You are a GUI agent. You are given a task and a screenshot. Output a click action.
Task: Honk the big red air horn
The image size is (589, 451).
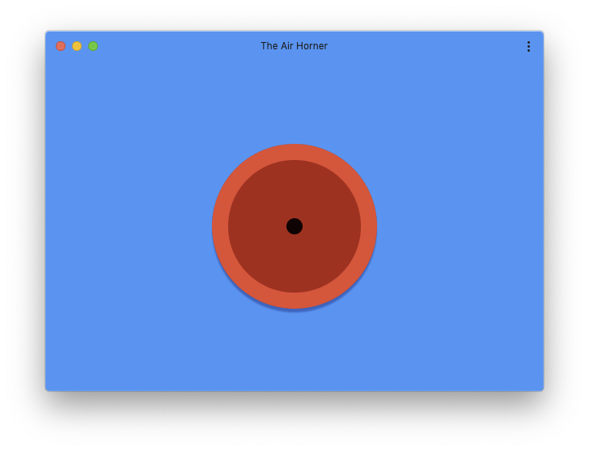294,226
